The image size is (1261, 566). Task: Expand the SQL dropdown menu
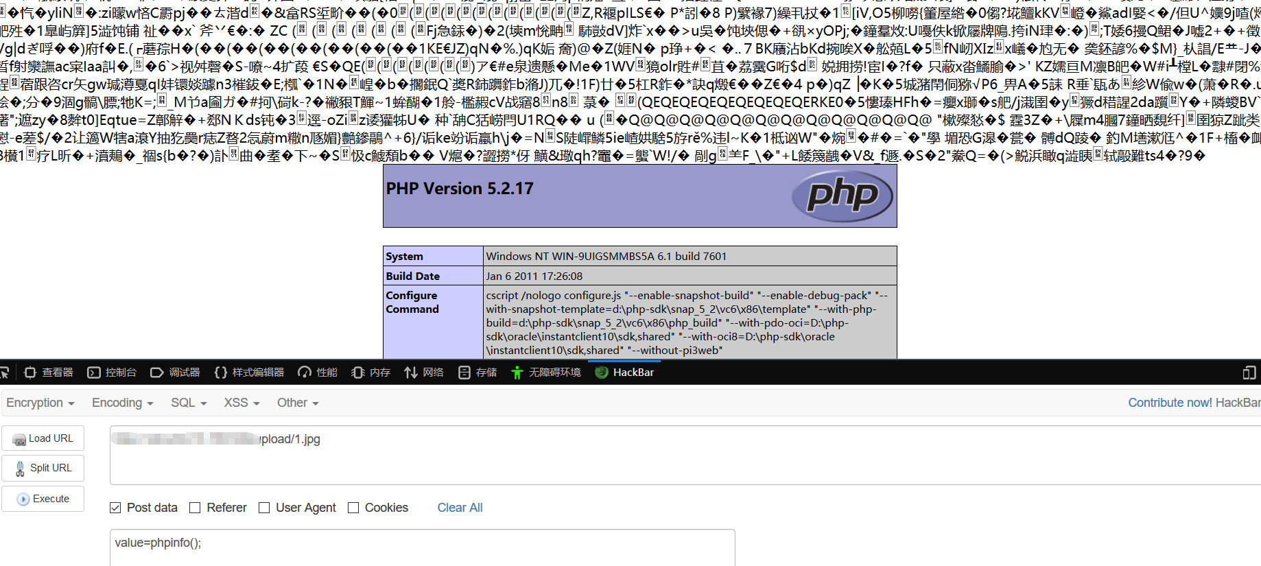click(x=189, y=403)
